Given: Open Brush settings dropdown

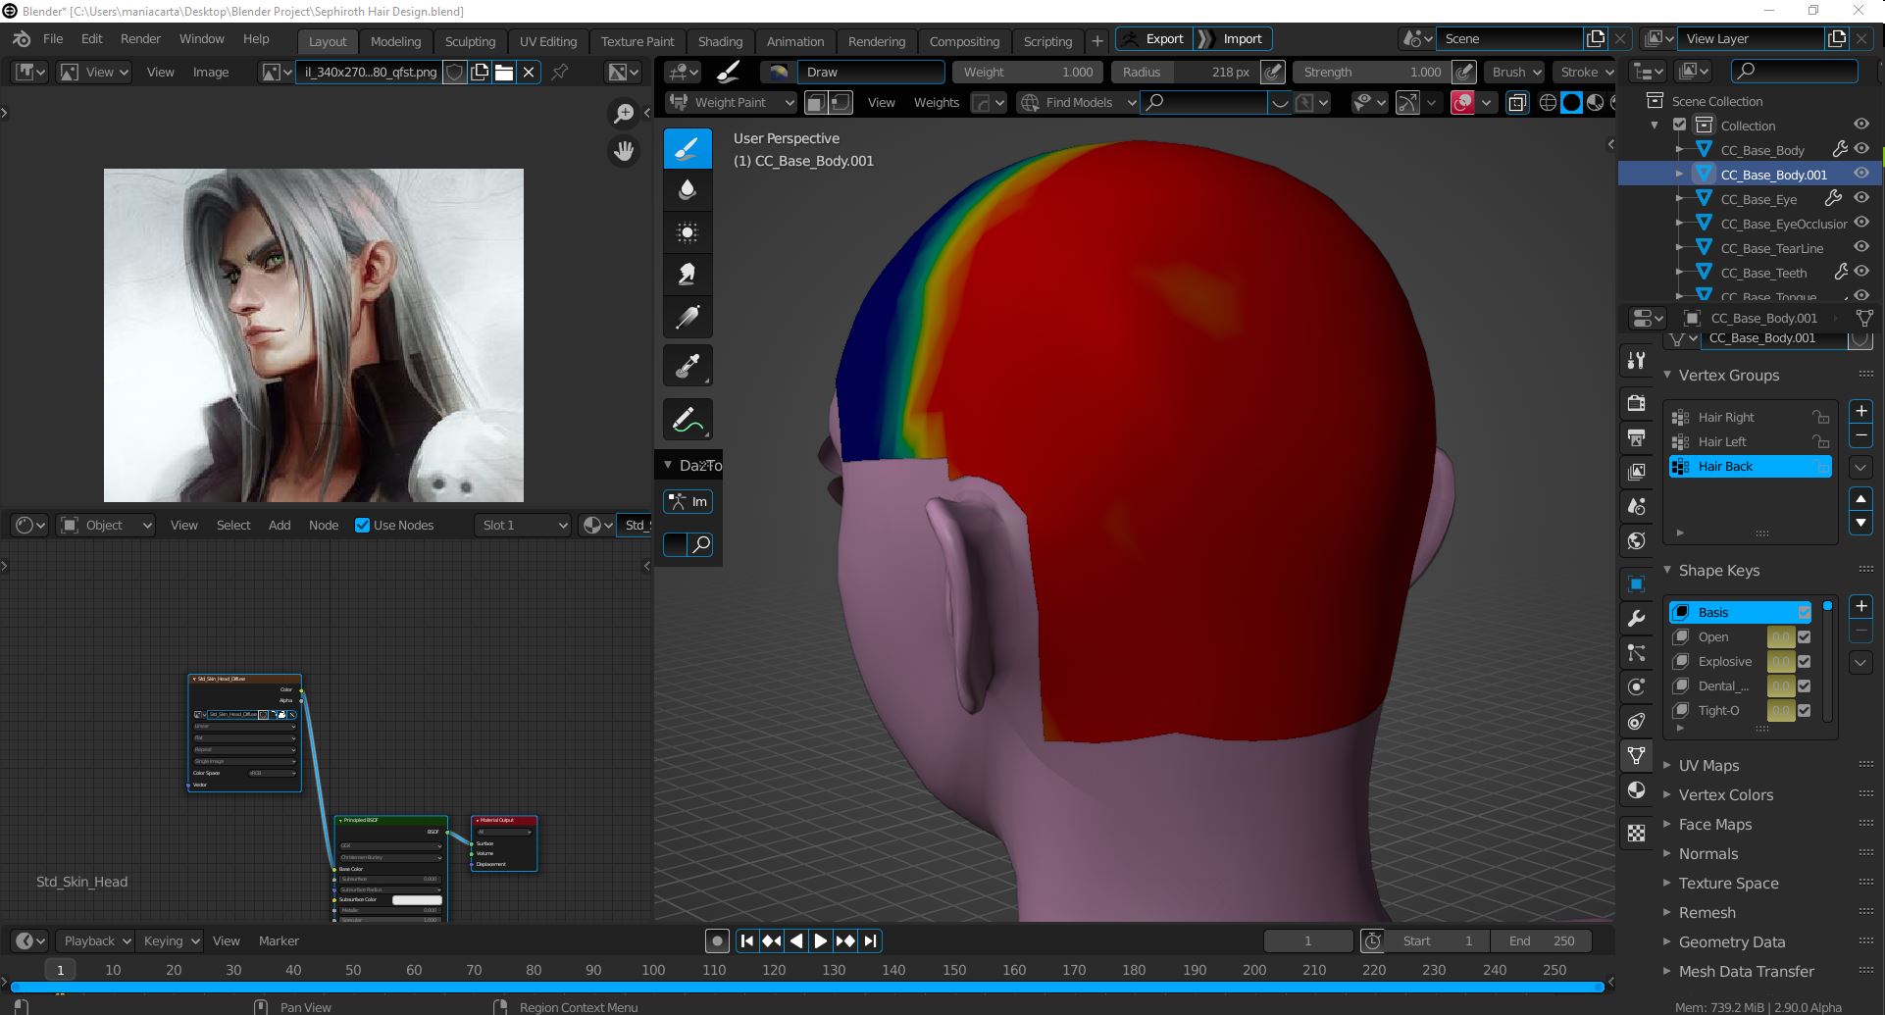Looking at the screenshot, I should click(1516, 72).
